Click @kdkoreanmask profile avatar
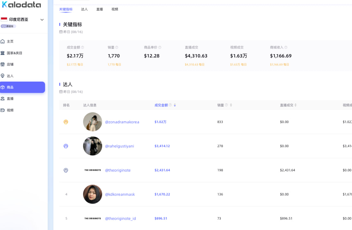 (93, 194)
